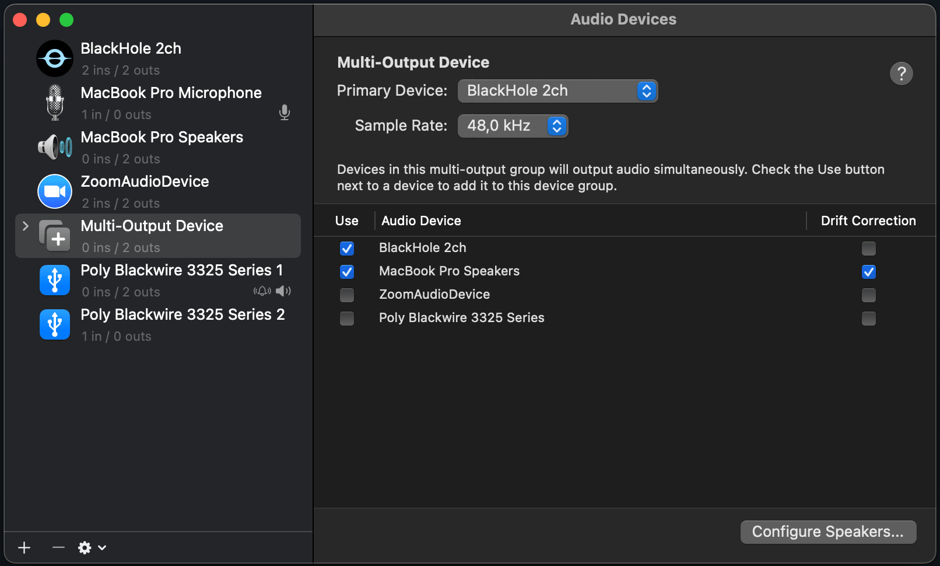940x566 pixels.
Task: Select ZoomAudioDevice in the sidebar
Action: 158,191
